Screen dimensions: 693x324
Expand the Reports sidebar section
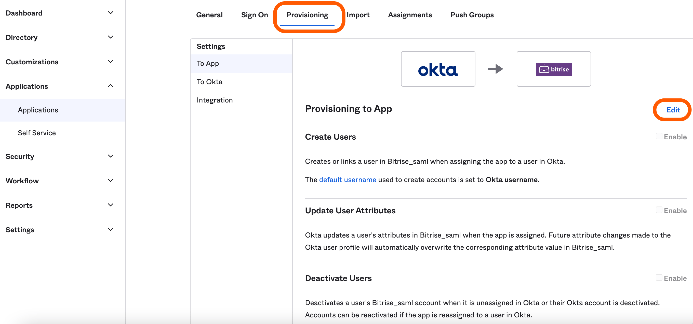click(110, 205)
